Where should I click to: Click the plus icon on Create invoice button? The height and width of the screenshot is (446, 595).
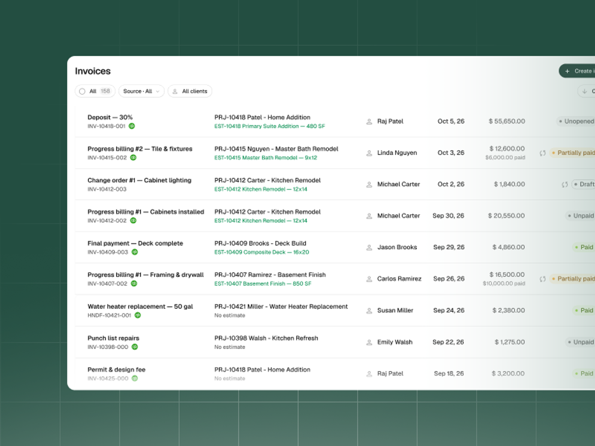(568, 71)
